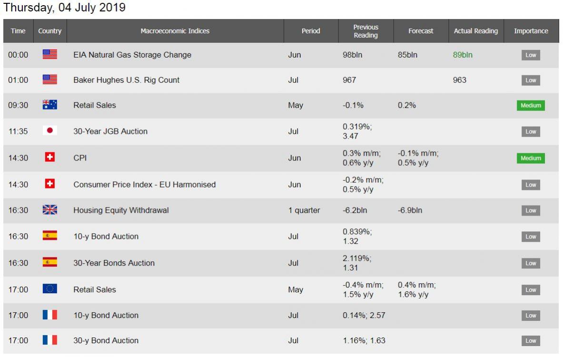Open Consumer Price Index - EU Harmonised entry

[x=144, y=184]
